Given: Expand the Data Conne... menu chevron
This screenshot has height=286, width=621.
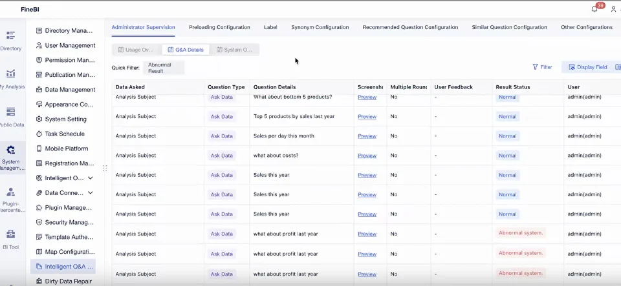Looking at the screenshot, I should pyautogui.click(x=91, y=193).
